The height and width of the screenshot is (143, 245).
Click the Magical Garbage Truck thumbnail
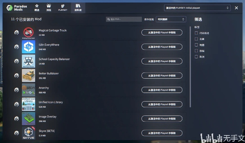pos(28,33)
